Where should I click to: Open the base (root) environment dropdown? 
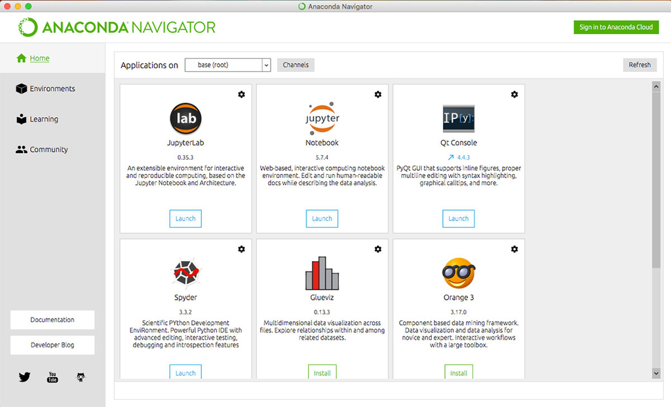227,65
